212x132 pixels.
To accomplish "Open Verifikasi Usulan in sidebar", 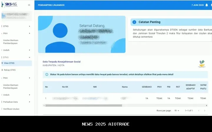I will (x=11, y=109).
